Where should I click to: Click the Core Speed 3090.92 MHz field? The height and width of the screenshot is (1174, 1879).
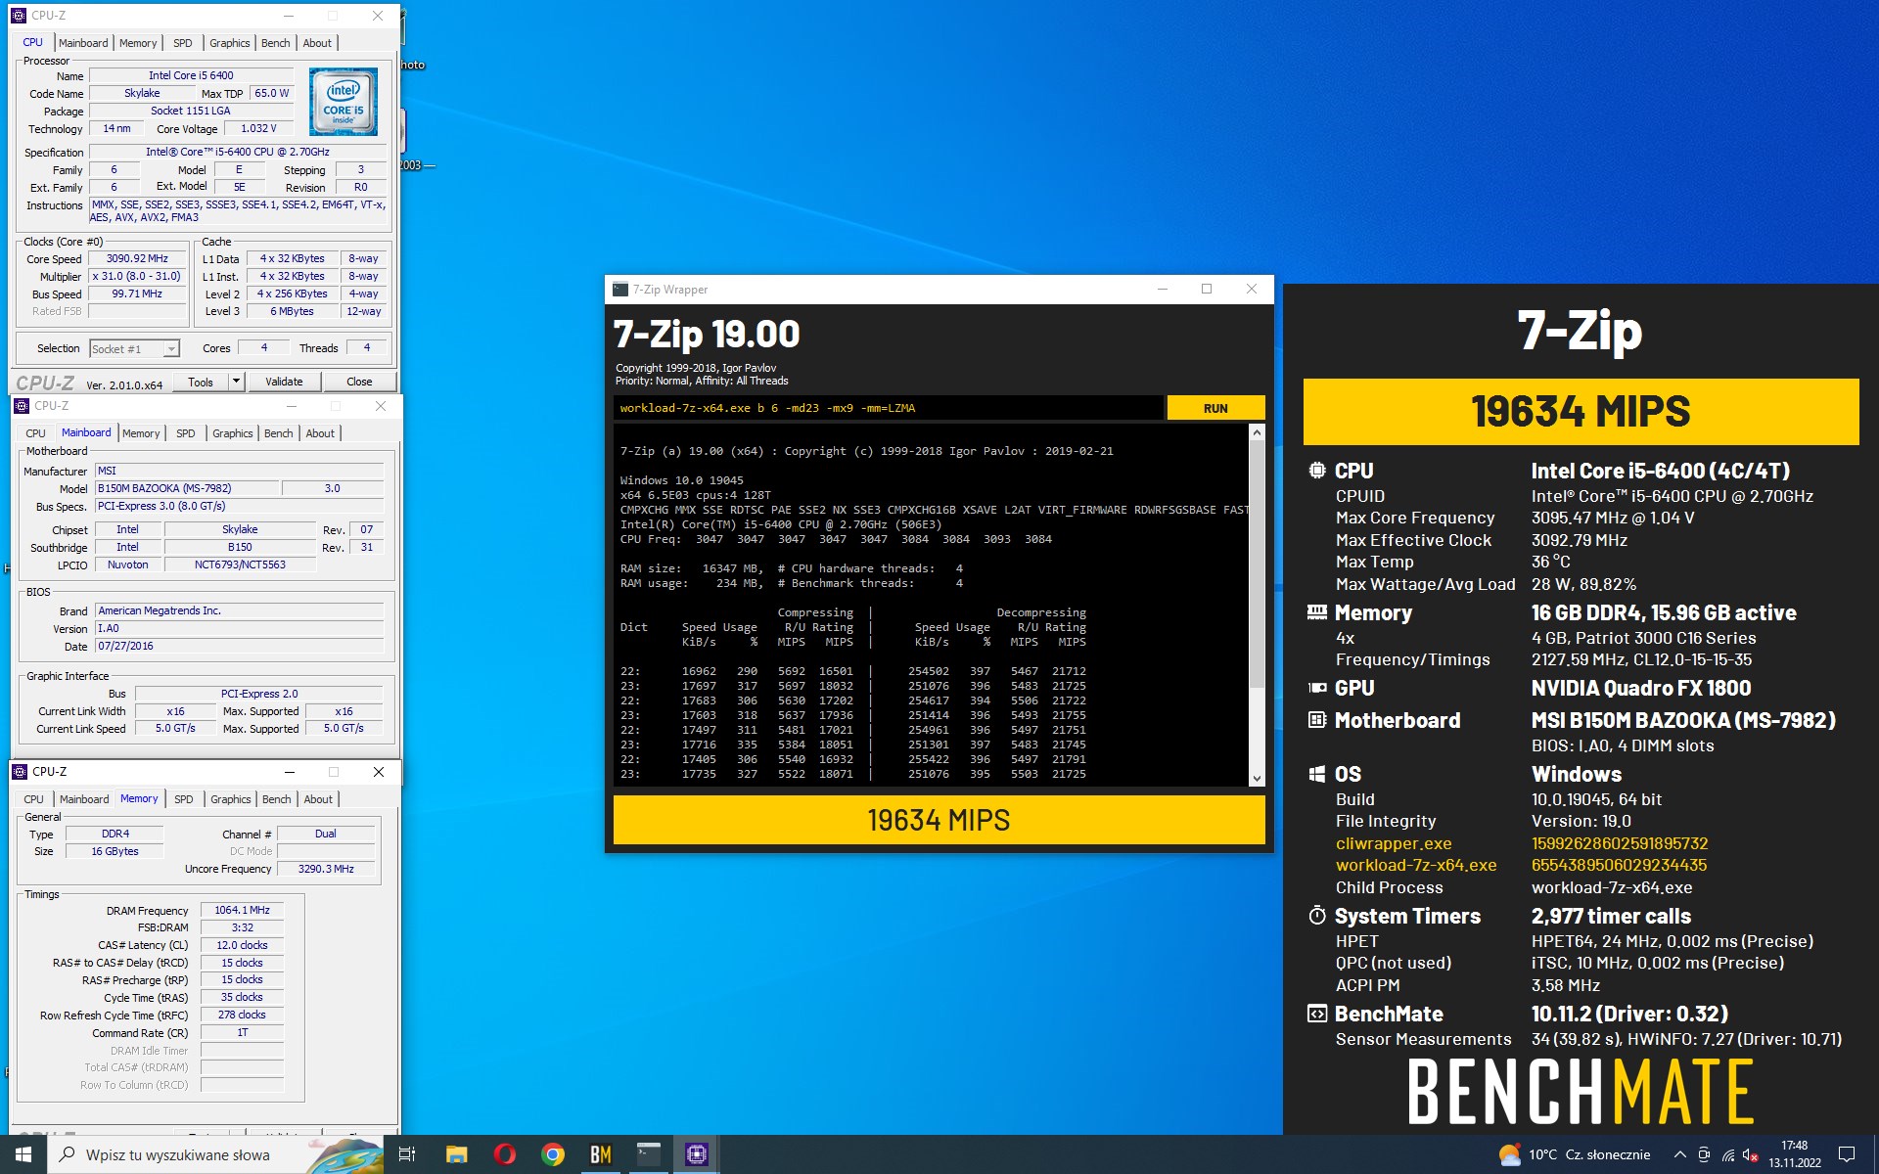(137, 259)
